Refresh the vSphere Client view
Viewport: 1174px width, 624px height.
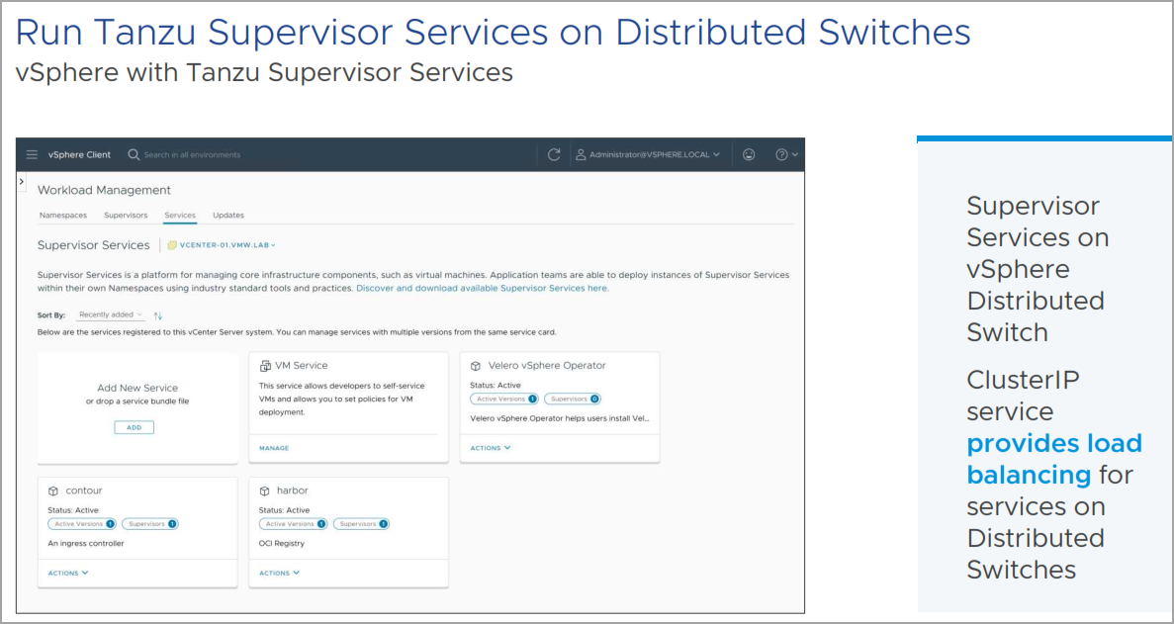[x=554, y=155]
